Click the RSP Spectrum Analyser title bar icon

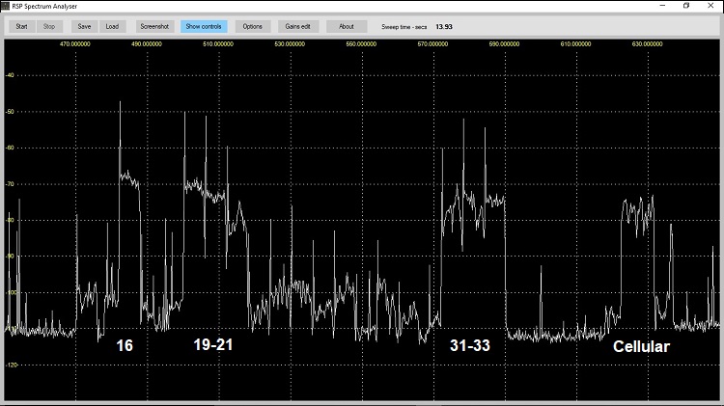(x=7, y=6)
